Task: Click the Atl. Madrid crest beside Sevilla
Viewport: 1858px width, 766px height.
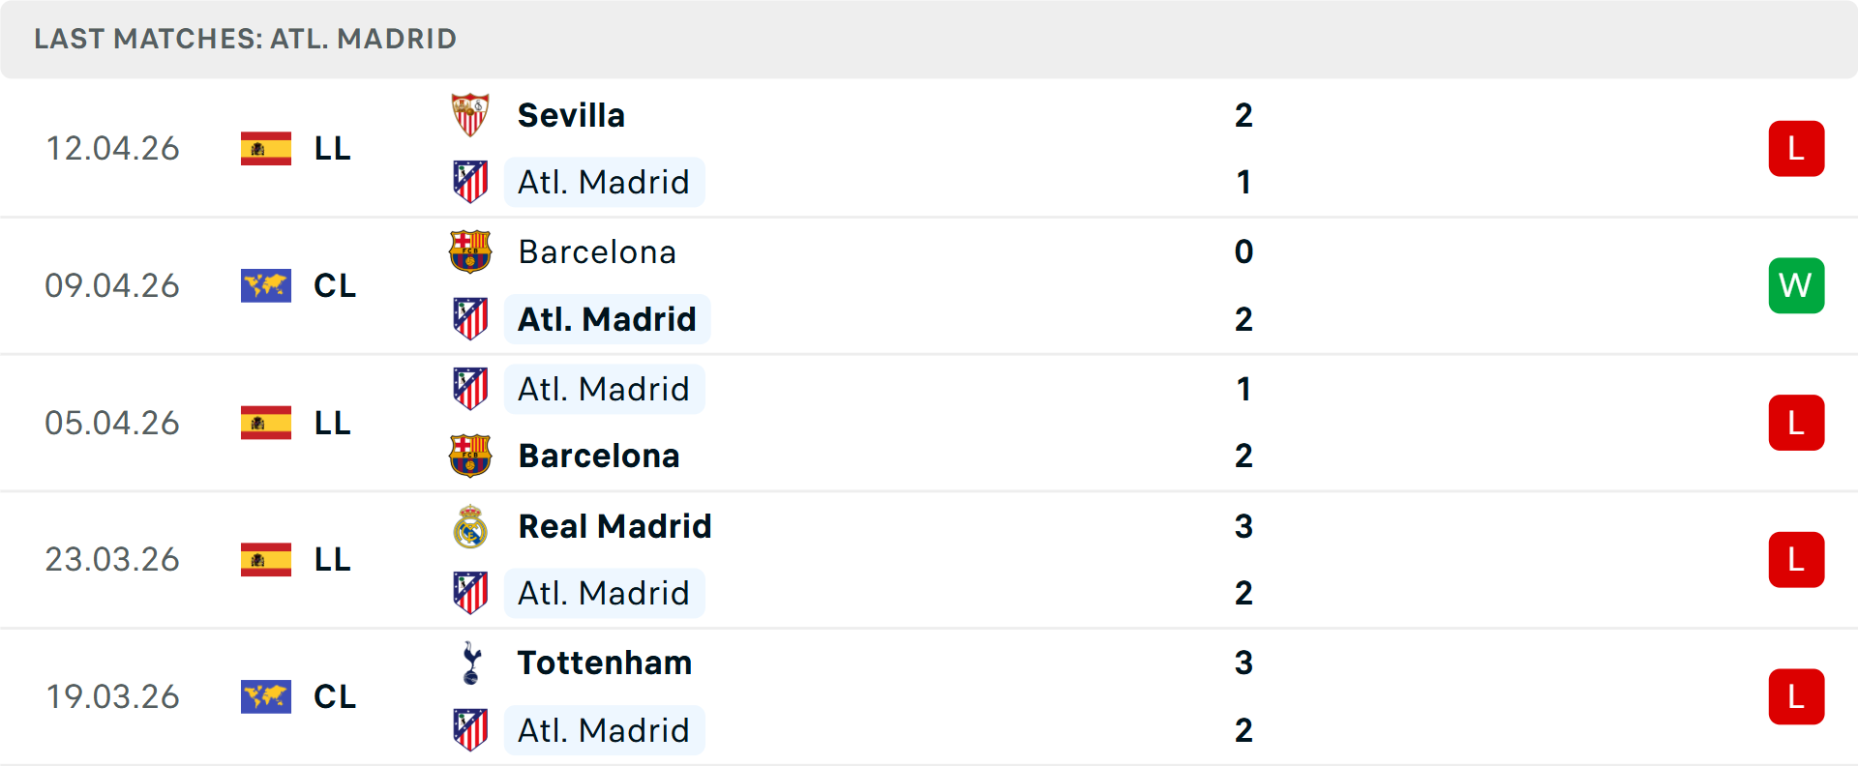Action: pos(471,182)
